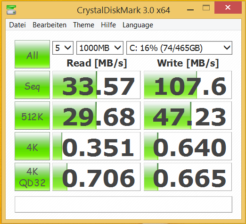246x224 pixels.
Task: Expand the test runs count dropdown showing 5
Action: pyautogui.click(x=63, y=48)
